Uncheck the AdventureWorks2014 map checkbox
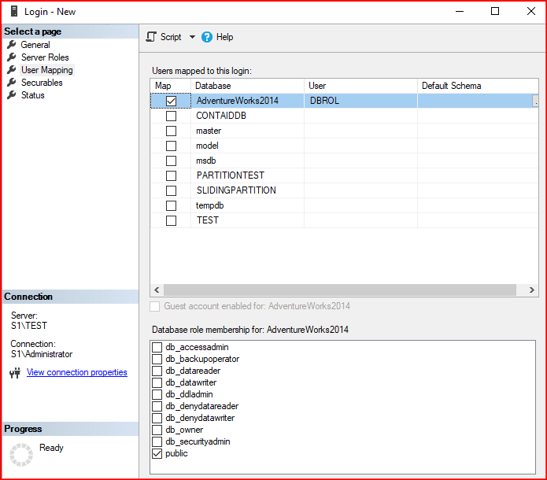 [171, 101]
